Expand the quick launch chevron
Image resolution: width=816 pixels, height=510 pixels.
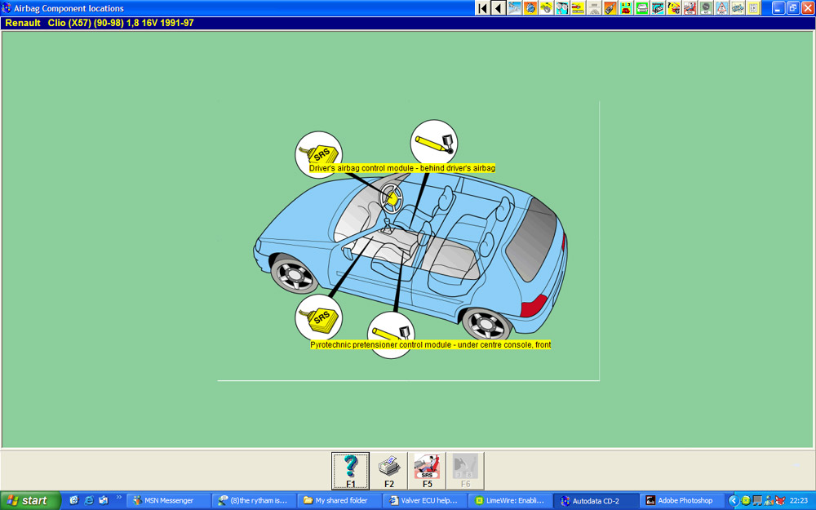pyautogui.click(x=118, y=498)
